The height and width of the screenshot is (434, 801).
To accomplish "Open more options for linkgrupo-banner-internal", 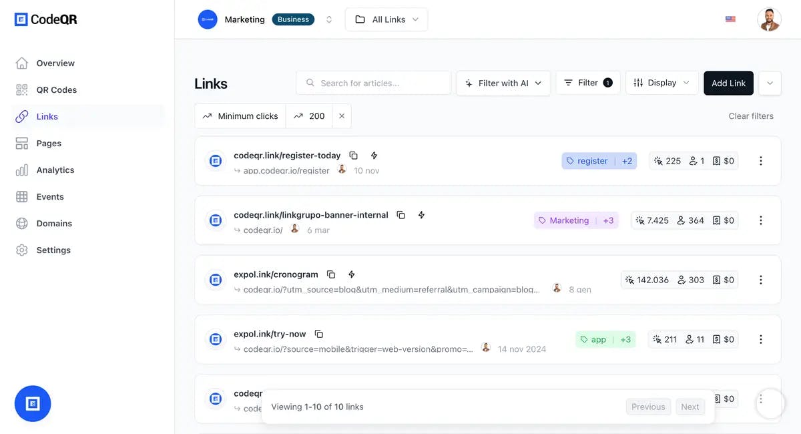I will [x=760, y=220].
